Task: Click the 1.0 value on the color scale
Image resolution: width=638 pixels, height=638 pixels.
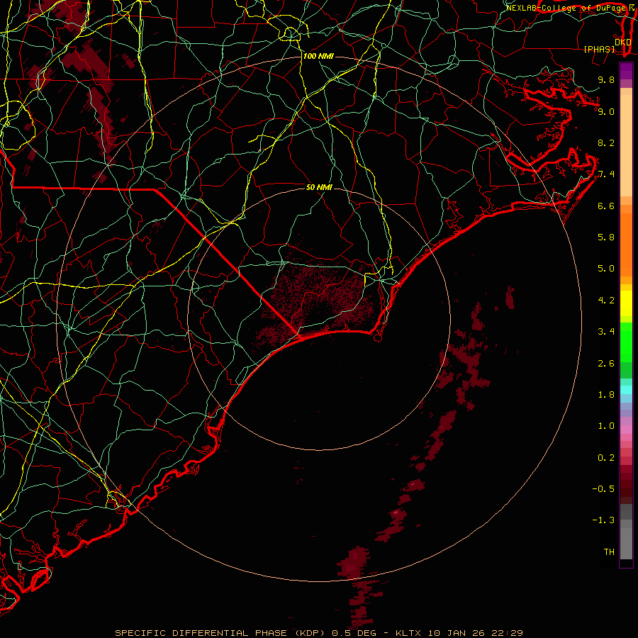Action: pos(606,426)
